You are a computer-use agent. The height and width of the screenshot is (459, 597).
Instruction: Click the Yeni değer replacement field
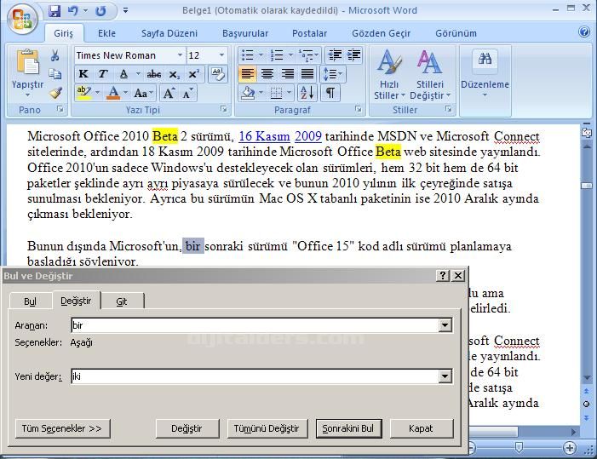click(255, 376)
